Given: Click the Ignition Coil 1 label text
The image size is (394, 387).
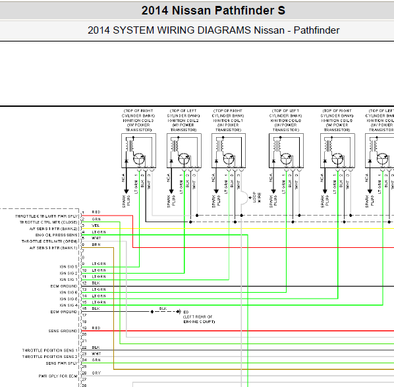Looking at the screenshot, I should pyautogui.click(x=228, y=121).
